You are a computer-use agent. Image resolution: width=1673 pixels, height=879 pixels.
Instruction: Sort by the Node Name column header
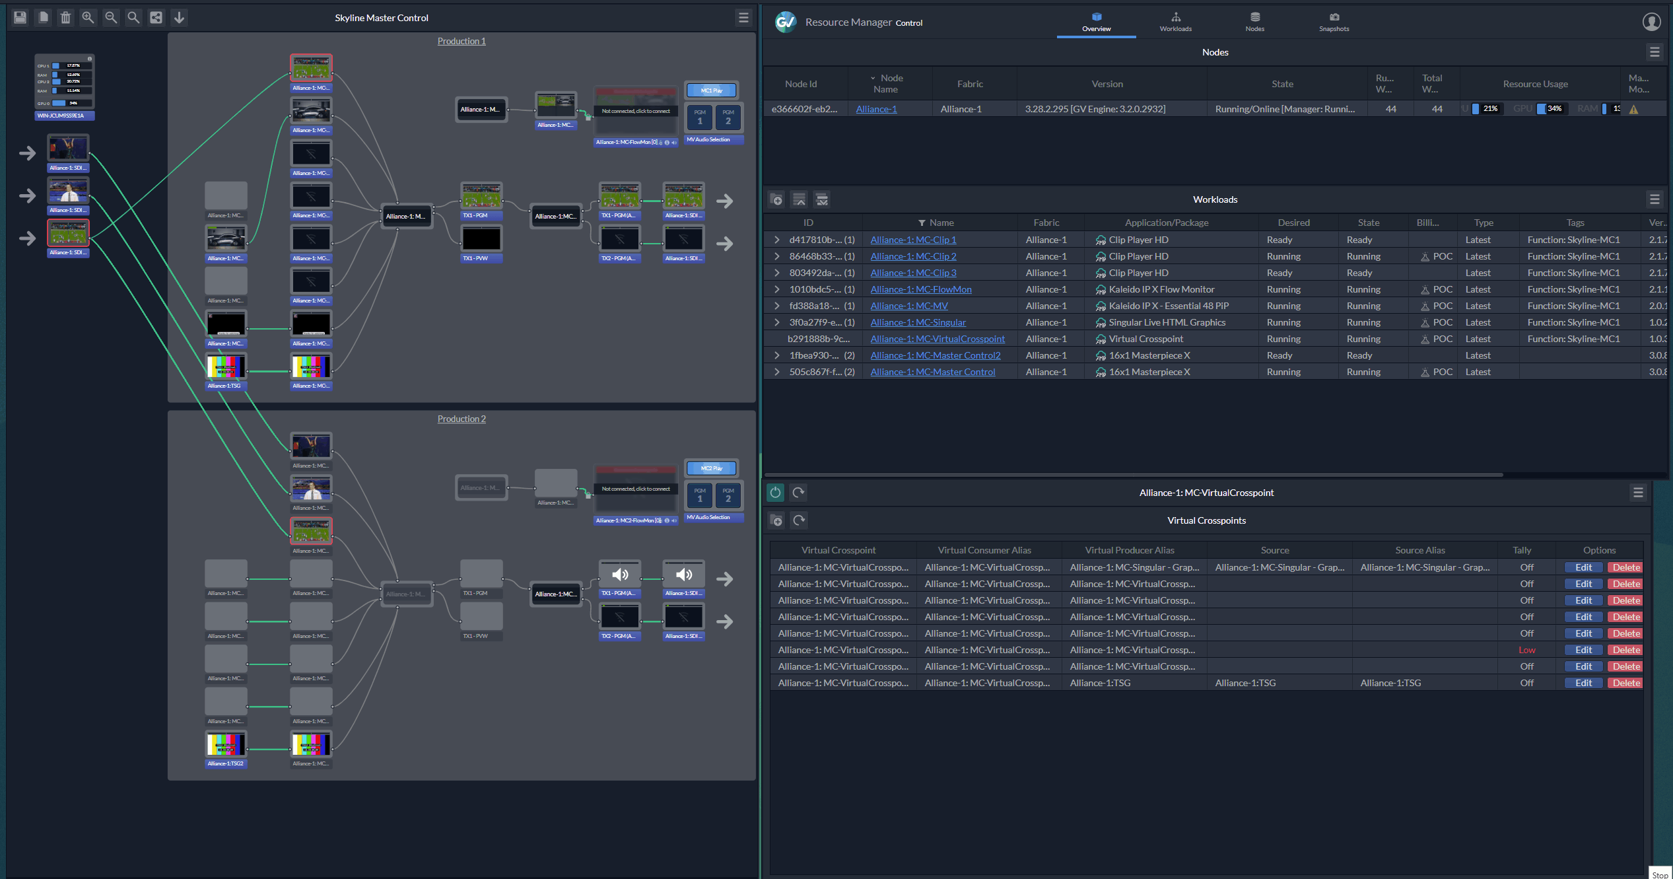(890, 83)
